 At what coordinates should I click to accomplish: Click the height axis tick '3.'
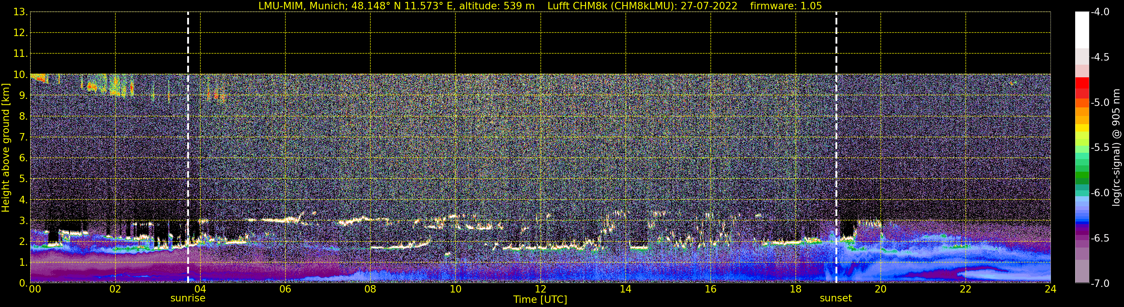(x=23, y=221)
